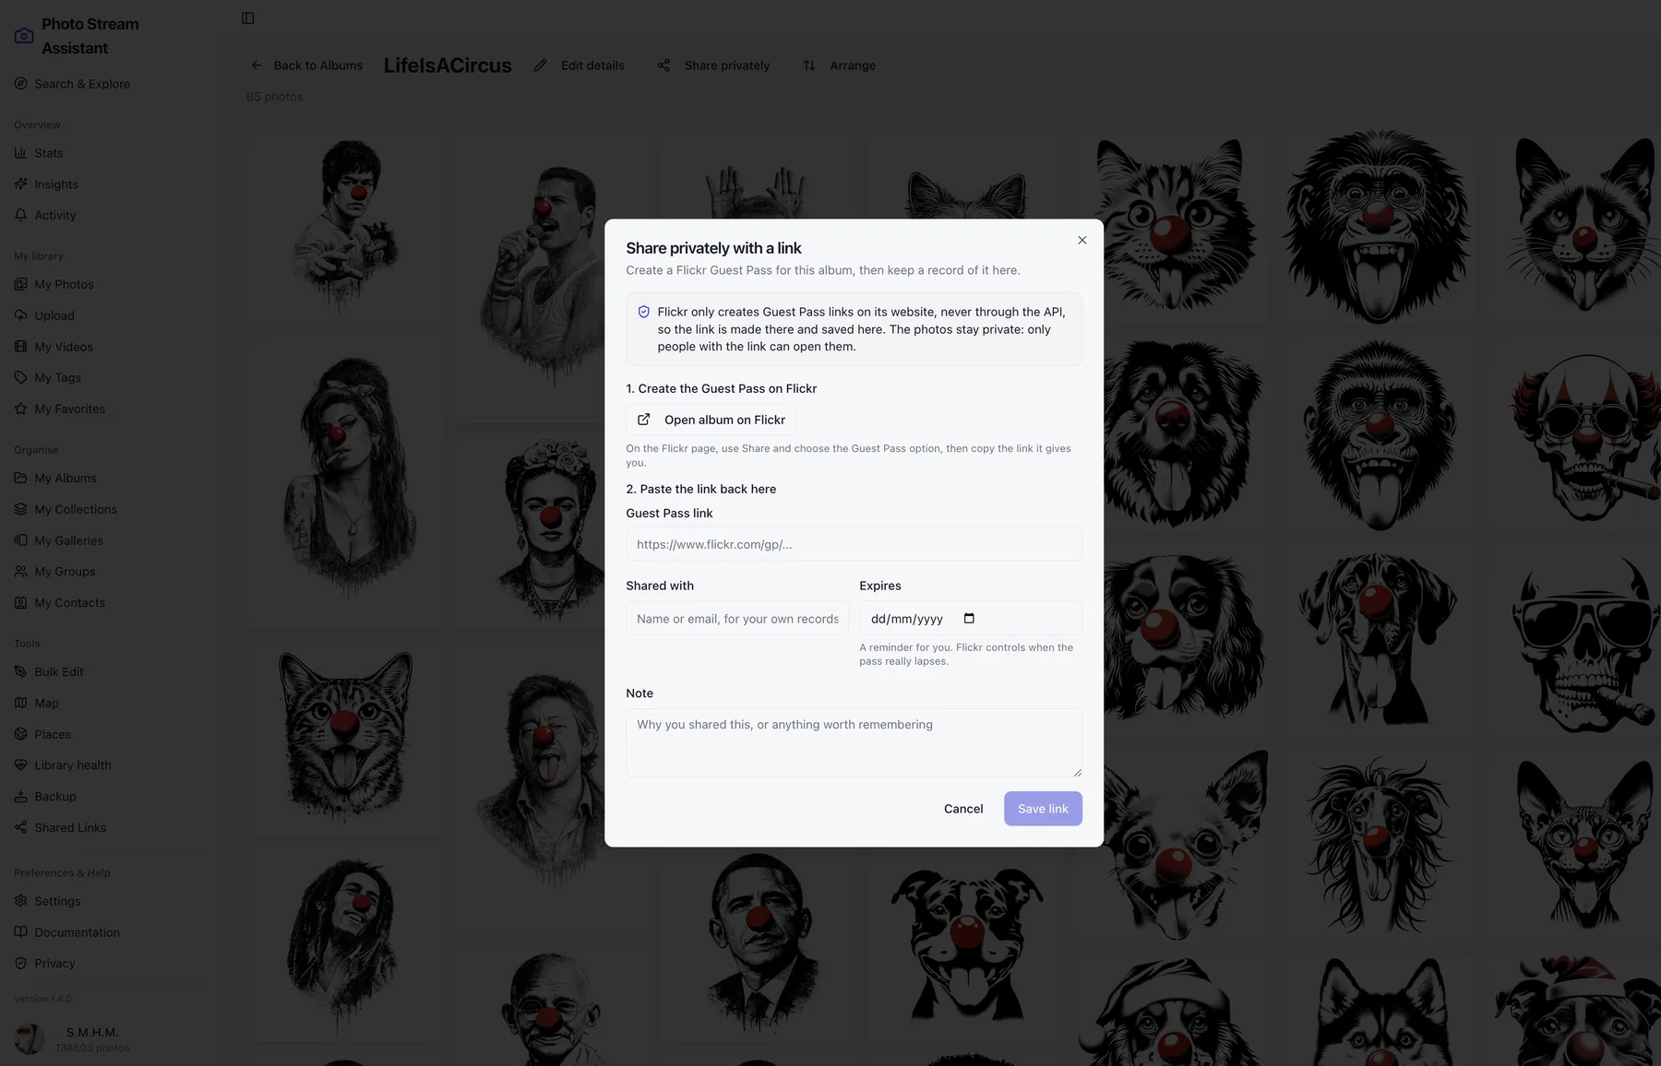The image size is (1661, 1066).
Task: Cancel the share dialog
Action: (963, 809)
